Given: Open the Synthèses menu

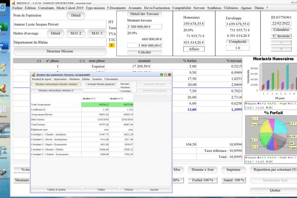Looking at the screenshot, I should point(214,8).
